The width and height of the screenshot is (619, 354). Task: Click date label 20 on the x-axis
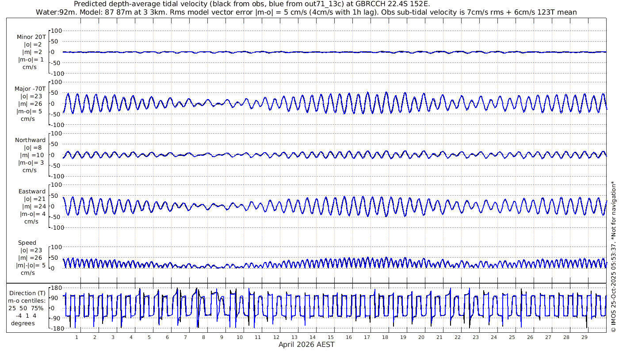click(421, 337)
